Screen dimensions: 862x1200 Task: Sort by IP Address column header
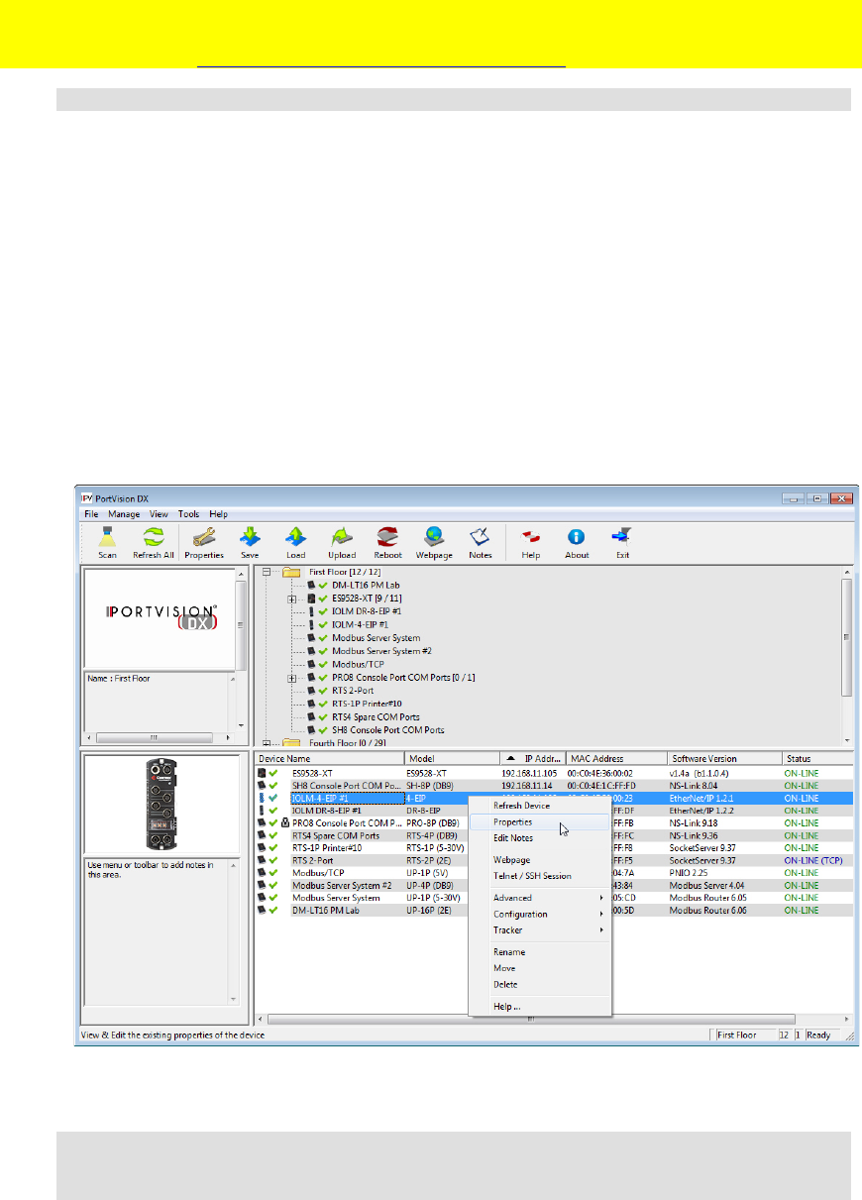pos(533,759)
